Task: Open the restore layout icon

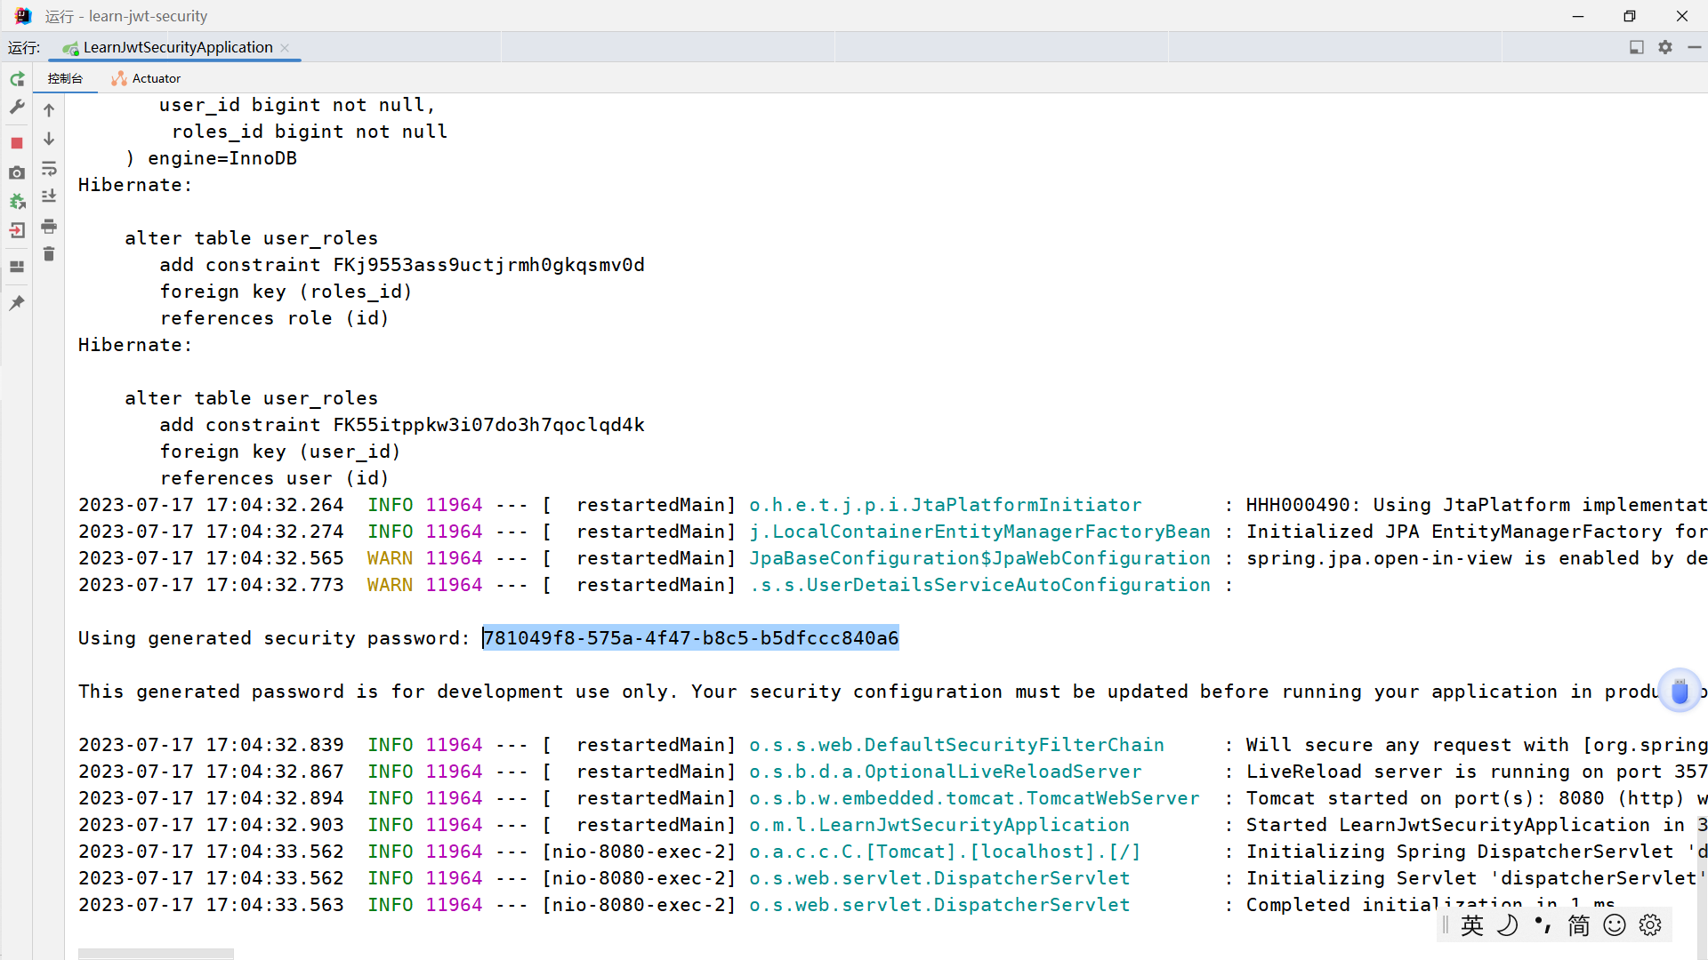Action: point(17,267)
